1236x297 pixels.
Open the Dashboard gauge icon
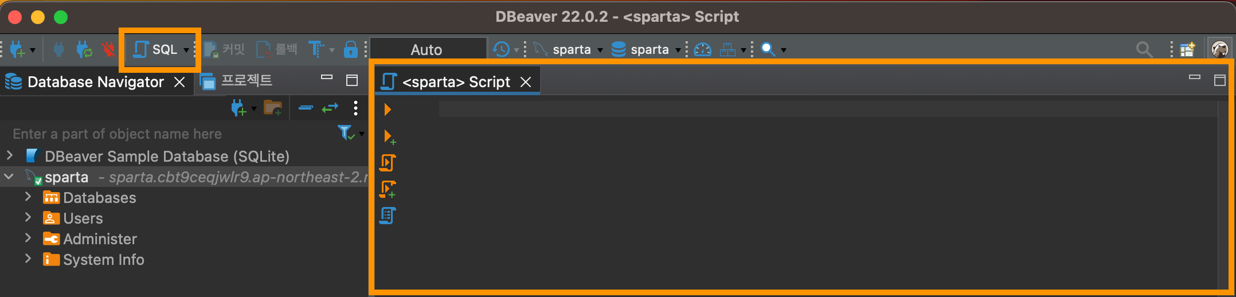(703, 50)
